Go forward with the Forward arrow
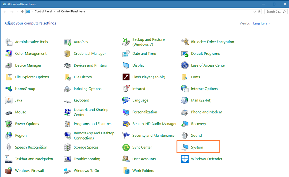289x177 pixels. 12,12
